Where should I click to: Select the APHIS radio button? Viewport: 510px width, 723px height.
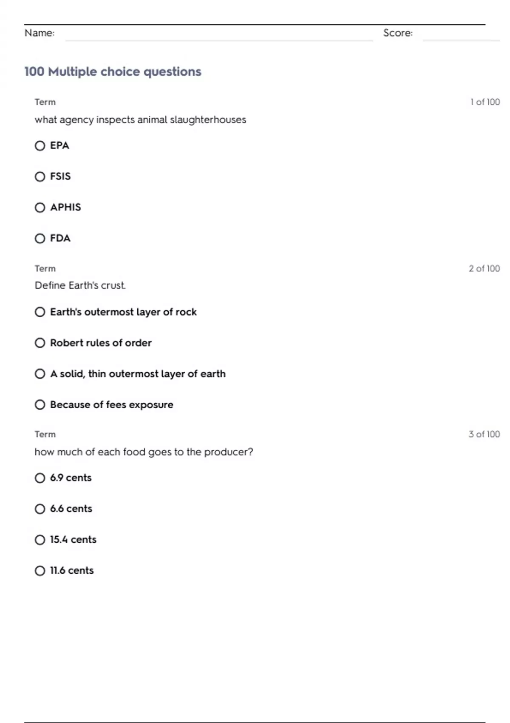pos(40,208)
